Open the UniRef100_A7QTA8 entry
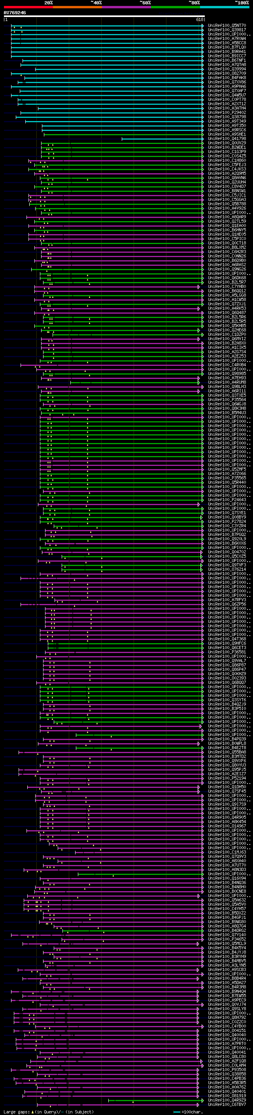 [227, 65]
